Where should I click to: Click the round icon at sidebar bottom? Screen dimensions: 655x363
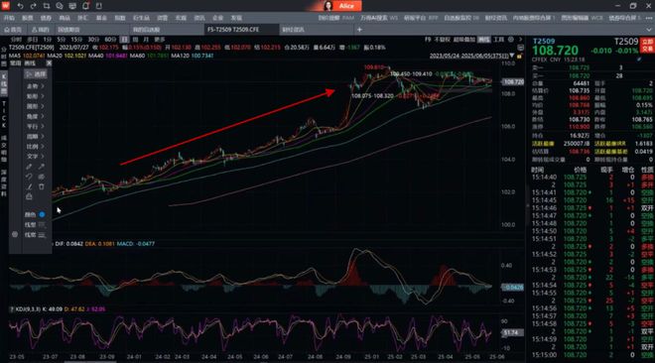pos(15,234)
